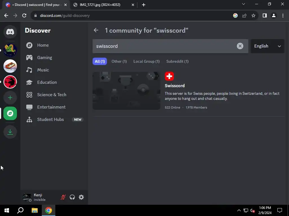Open the taskbar clock and date

(x=265, y=210)
